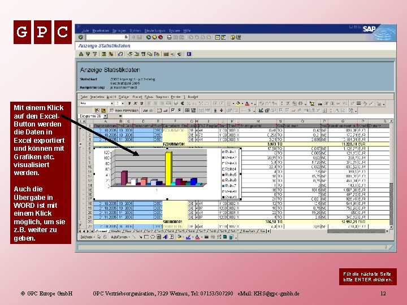Click the Reihe5 legend entry in chart

tap(229, 175)
